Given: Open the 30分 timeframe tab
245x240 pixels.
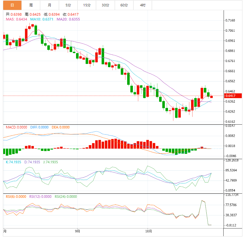Looking at the screenshot, I should 105,5.
